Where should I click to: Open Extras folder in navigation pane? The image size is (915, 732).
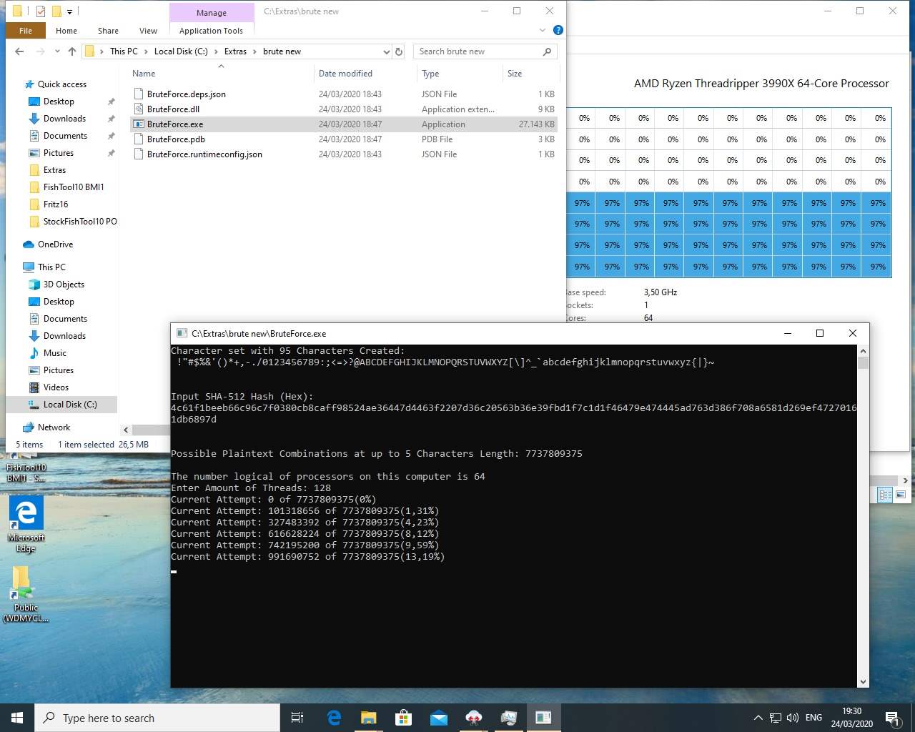coord(54,169)
